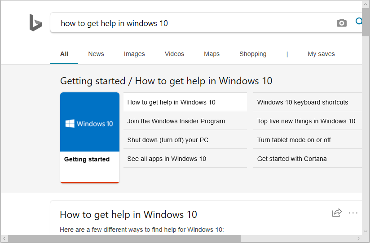Click the horizontal scrollbar thumb
Screen dimensions: 370x243
(x=124, y=239)
